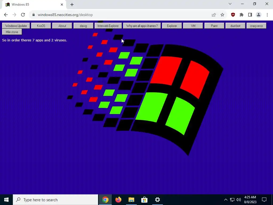Open Settings gear in the taskbar
This screenshot has width=273, height=205.
157,200
